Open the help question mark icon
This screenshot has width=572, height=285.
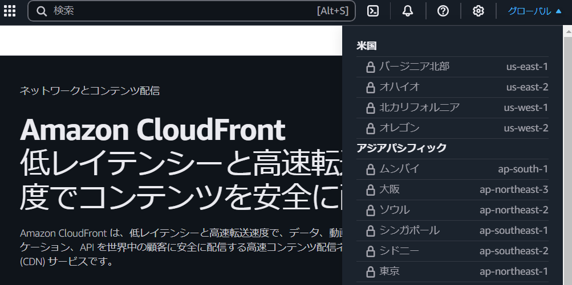point(443,11)
